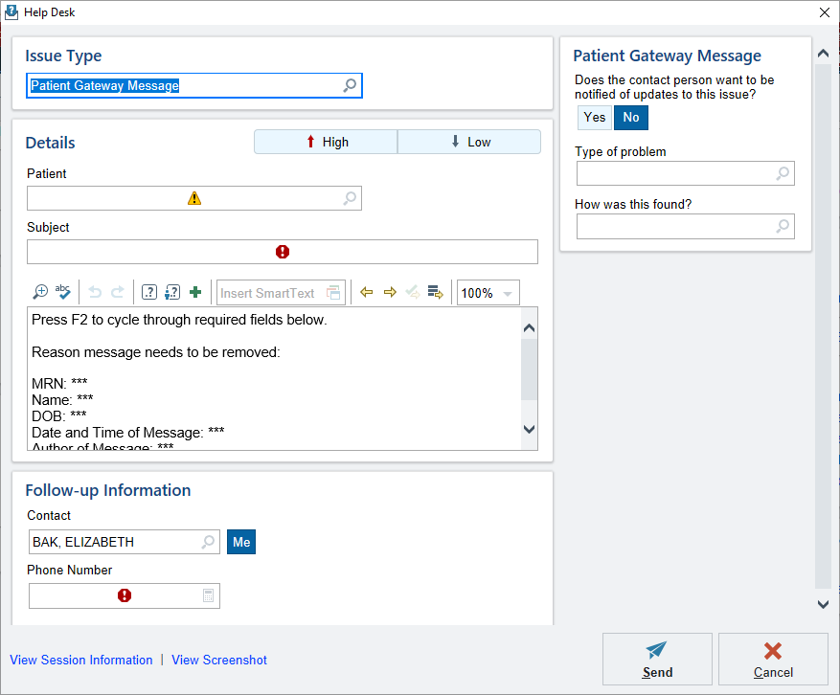Jump to next field with right arrow
The image size is (840, 695).
[389, 293]
